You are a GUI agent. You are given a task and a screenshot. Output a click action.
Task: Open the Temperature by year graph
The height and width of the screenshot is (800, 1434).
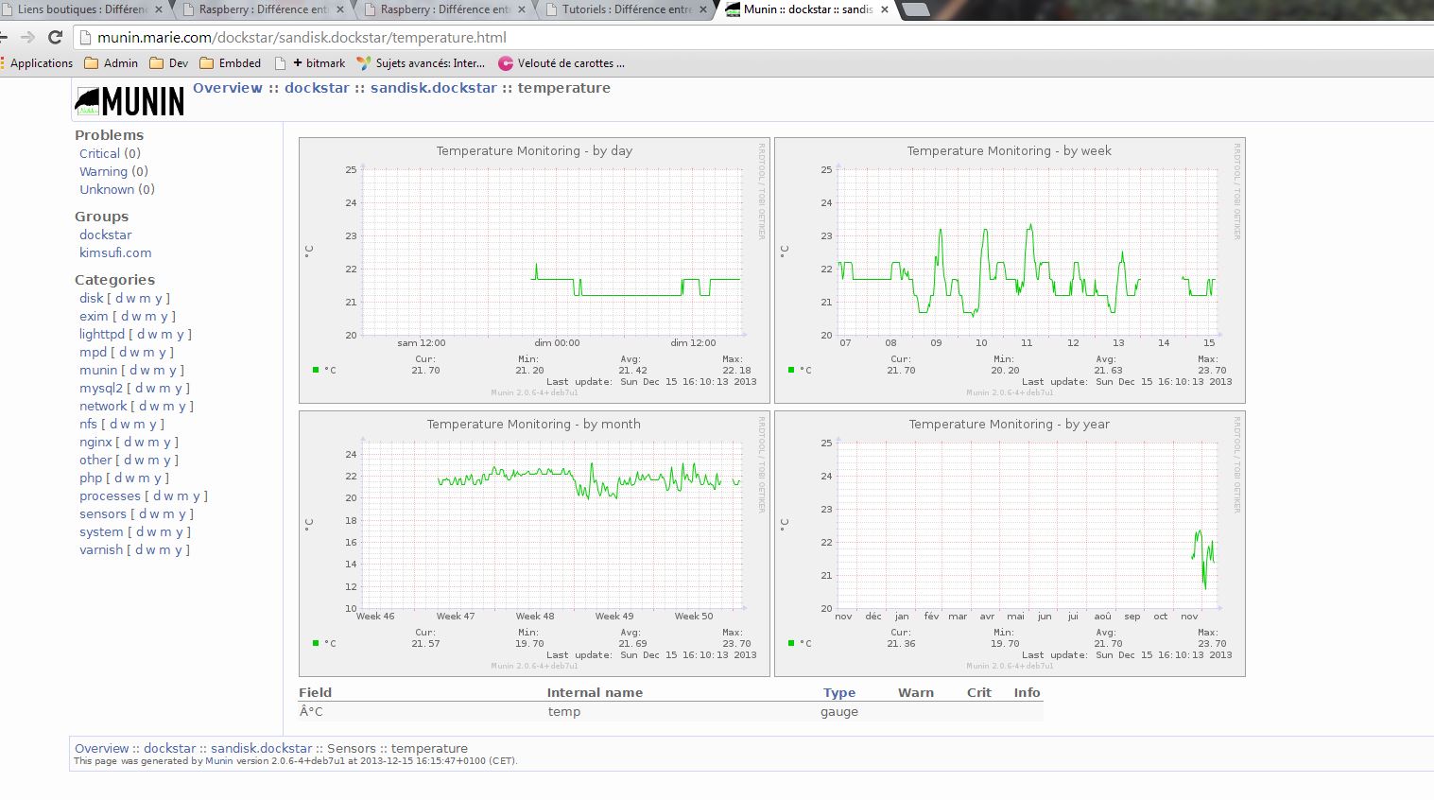pos(1009,543)
